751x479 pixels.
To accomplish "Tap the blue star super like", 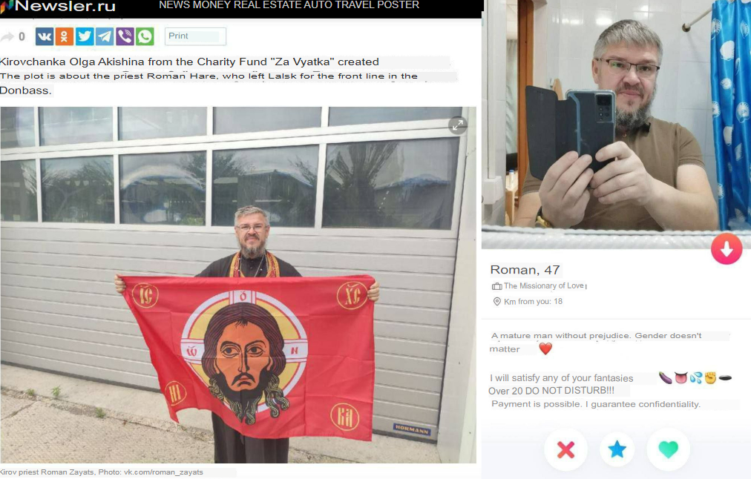I will (x=617, y=449).
